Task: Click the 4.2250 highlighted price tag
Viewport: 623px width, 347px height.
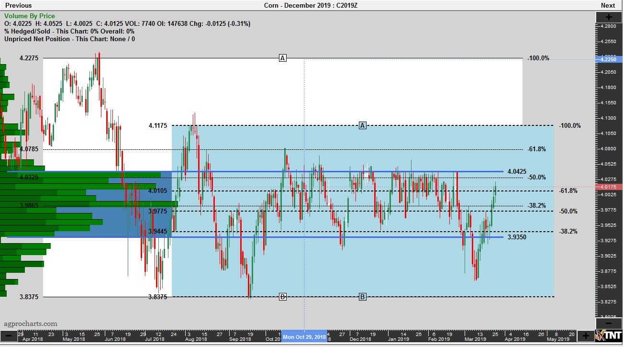Action: [x=608, y=59]
